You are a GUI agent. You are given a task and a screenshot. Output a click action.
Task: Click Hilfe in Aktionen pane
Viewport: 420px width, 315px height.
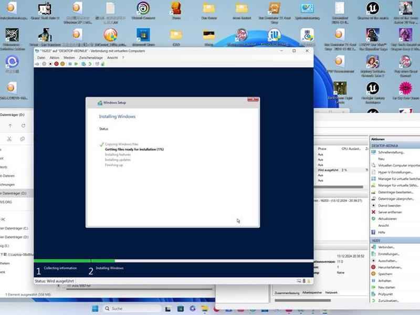point(382,232)
